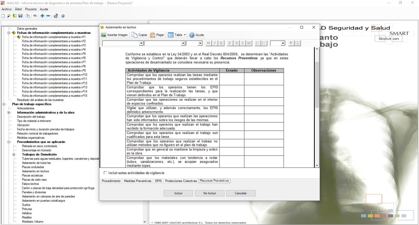This screenshot has width=419, height=225.
Task: Open the font size combo box
Action: click(194, 43)
